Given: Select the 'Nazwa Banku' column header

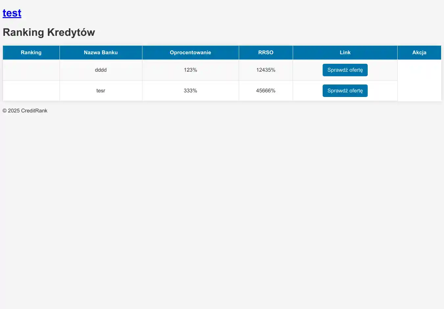Looking at the screenshot, I should pos(101,53).
